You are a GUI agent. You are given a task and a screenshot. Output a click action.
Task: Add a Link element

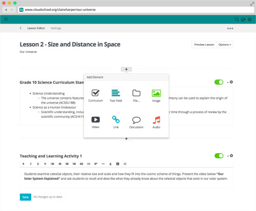[116, 122]
